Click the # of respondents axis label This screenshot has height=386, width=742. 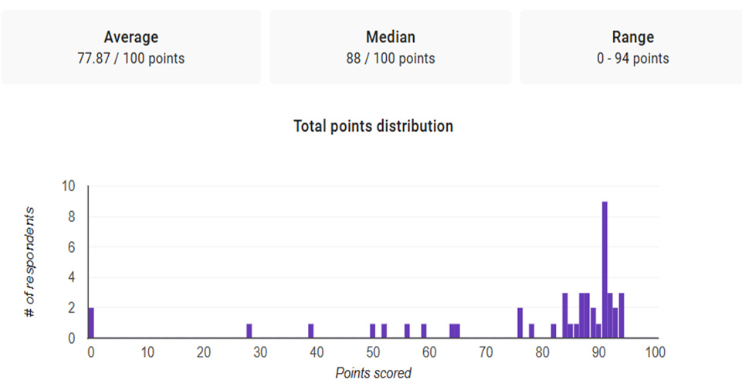pos(29,262)
